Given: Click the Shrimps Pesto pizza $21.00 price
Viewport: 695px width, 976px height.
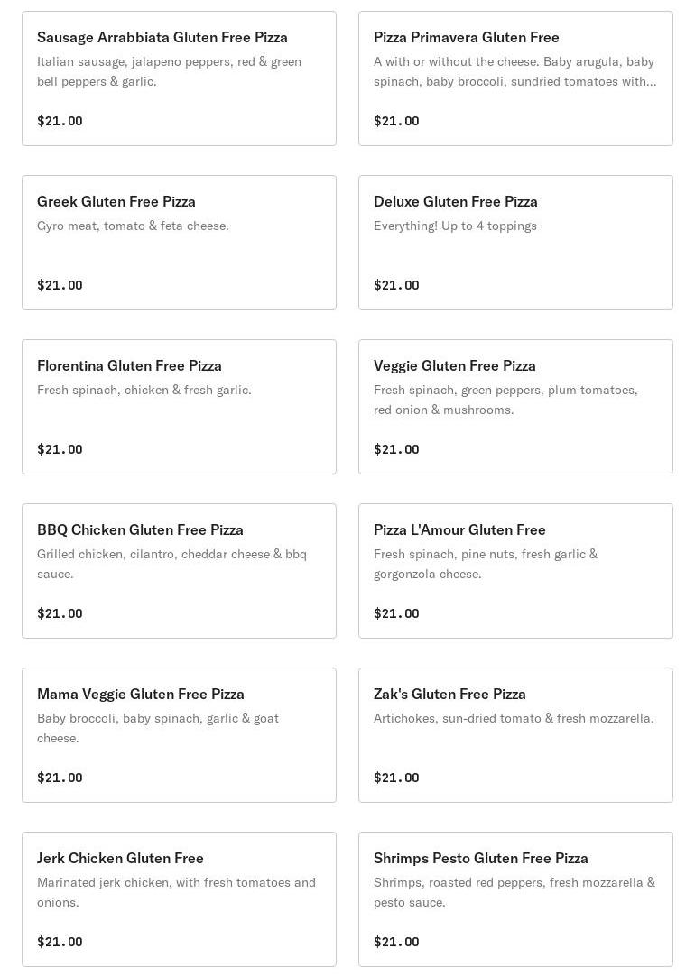Looking at the screenshot, I should coord(396,942).
